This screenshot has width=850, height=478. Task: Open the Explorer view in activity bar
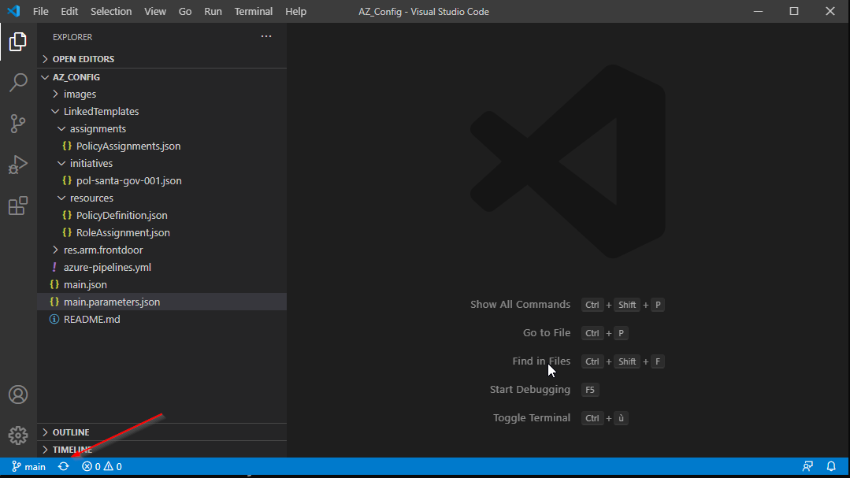tap(18, 42)
